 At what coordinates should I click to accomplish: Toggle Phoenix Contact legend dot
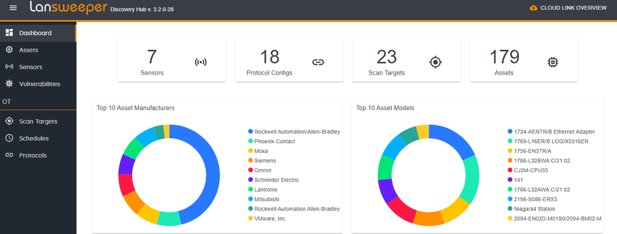[250, 141]
